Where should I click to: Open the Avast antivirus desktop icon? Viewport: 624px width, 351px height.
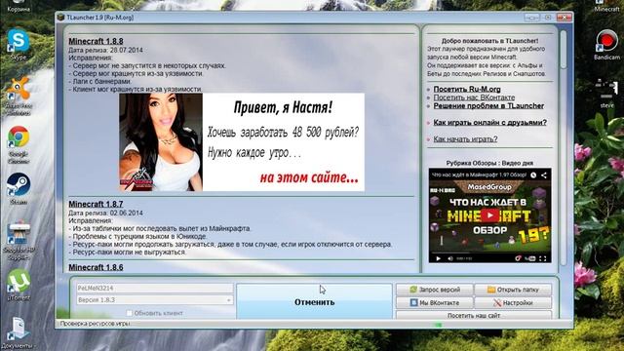[19, 96]
